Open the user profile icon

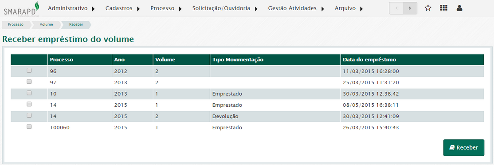tap(459, 8)
